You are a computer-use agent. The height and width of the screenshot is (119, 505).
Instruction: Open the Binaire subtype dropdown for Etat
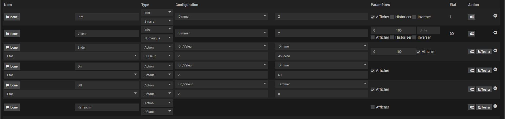tap(157, 22)
